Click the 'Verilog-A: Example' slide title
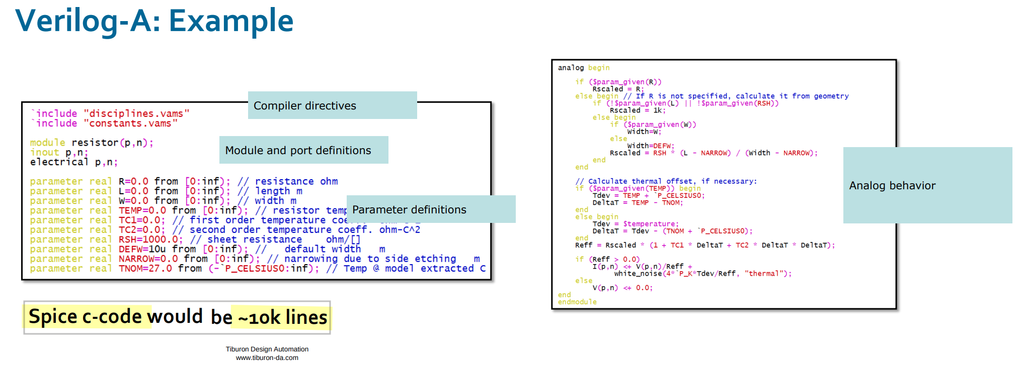The height and width of the screenshot is (366, 1022). [154, 22]
